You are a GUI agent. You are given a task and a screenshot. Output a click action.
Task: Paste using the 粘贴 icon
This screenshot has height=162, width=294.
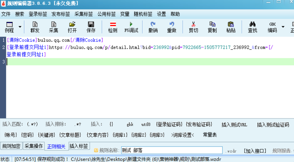pyautogui.click(x=231, y=27)
